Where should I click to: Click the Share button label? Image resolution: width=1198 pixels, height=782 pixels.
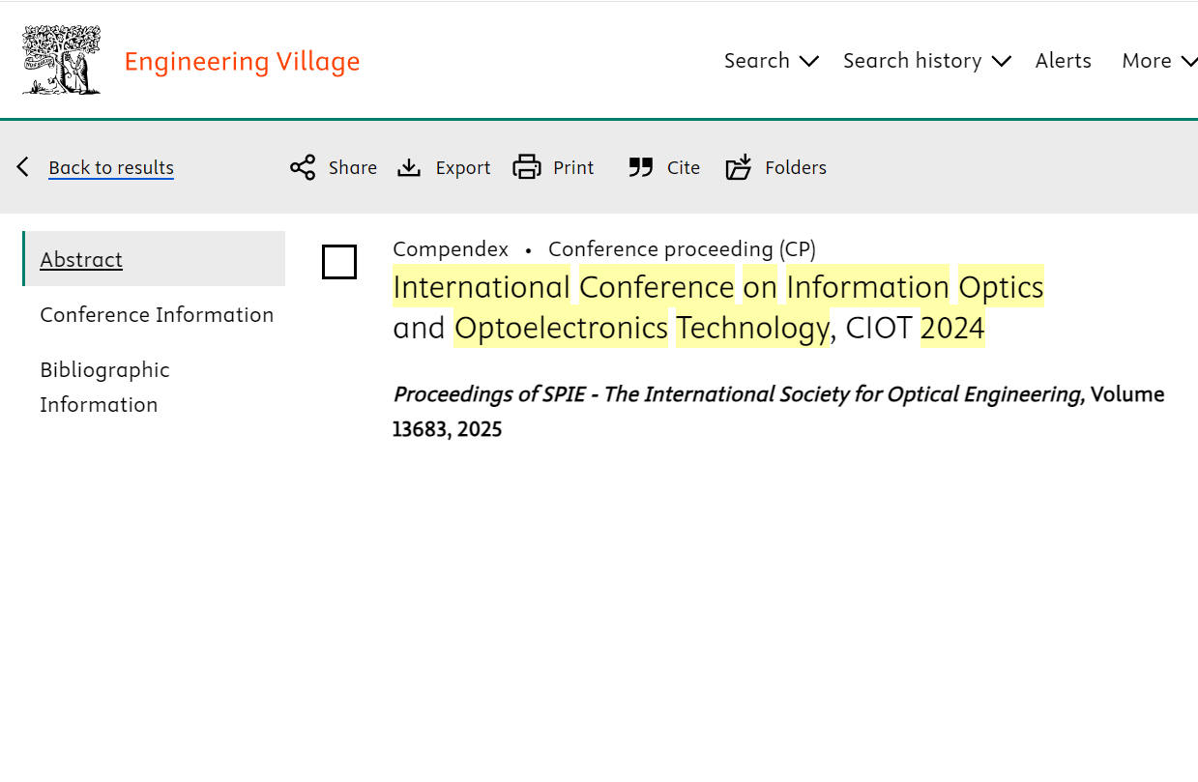[353, 167]
